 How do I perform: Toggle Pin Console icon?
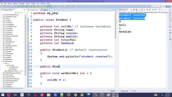click(153, 10)
